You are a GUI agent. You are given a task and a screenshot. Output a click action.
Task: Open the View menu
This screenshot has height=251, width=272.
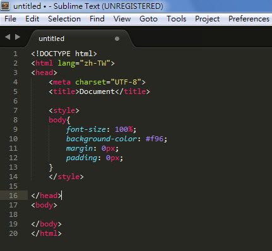point(122,19)
